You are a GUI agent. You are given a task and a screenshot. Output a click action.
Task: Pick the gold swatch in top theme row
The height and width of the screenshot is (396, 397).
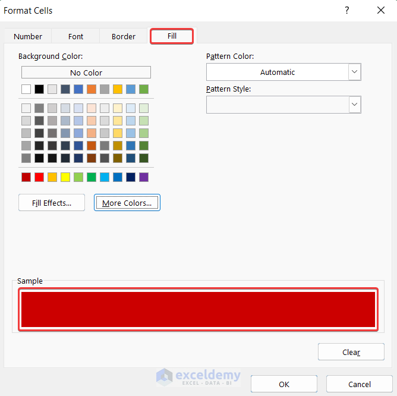pyautogui.click(x=118, y=89)
